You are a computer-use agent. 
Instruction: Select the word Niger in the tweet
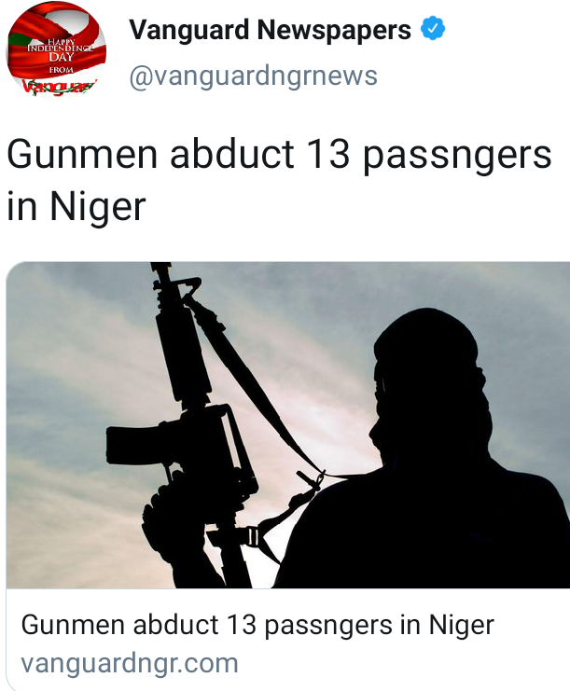pos(97,206)
